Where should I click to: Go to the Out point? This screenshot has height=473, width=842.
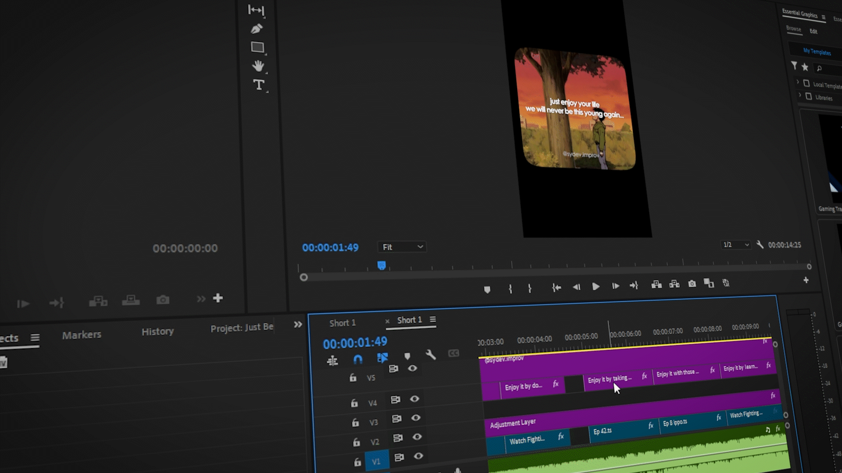point(634,286)
